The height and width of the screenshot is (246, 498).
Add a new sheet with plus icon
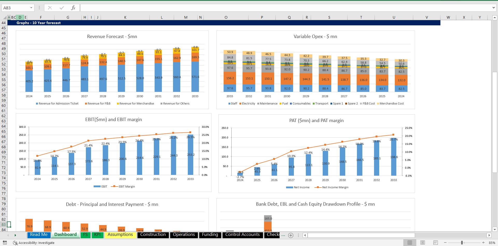coord(291,235)
